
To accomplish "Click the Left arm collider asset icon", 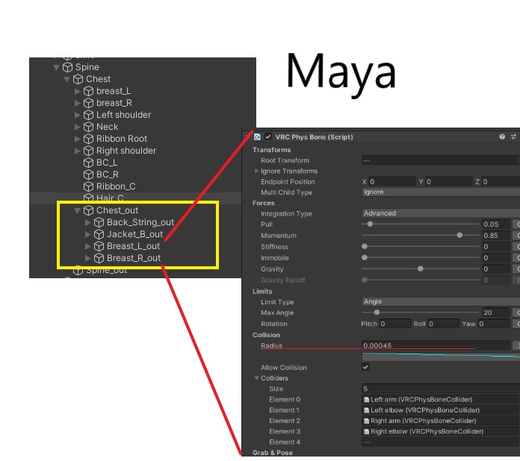I will coord(366,400).
